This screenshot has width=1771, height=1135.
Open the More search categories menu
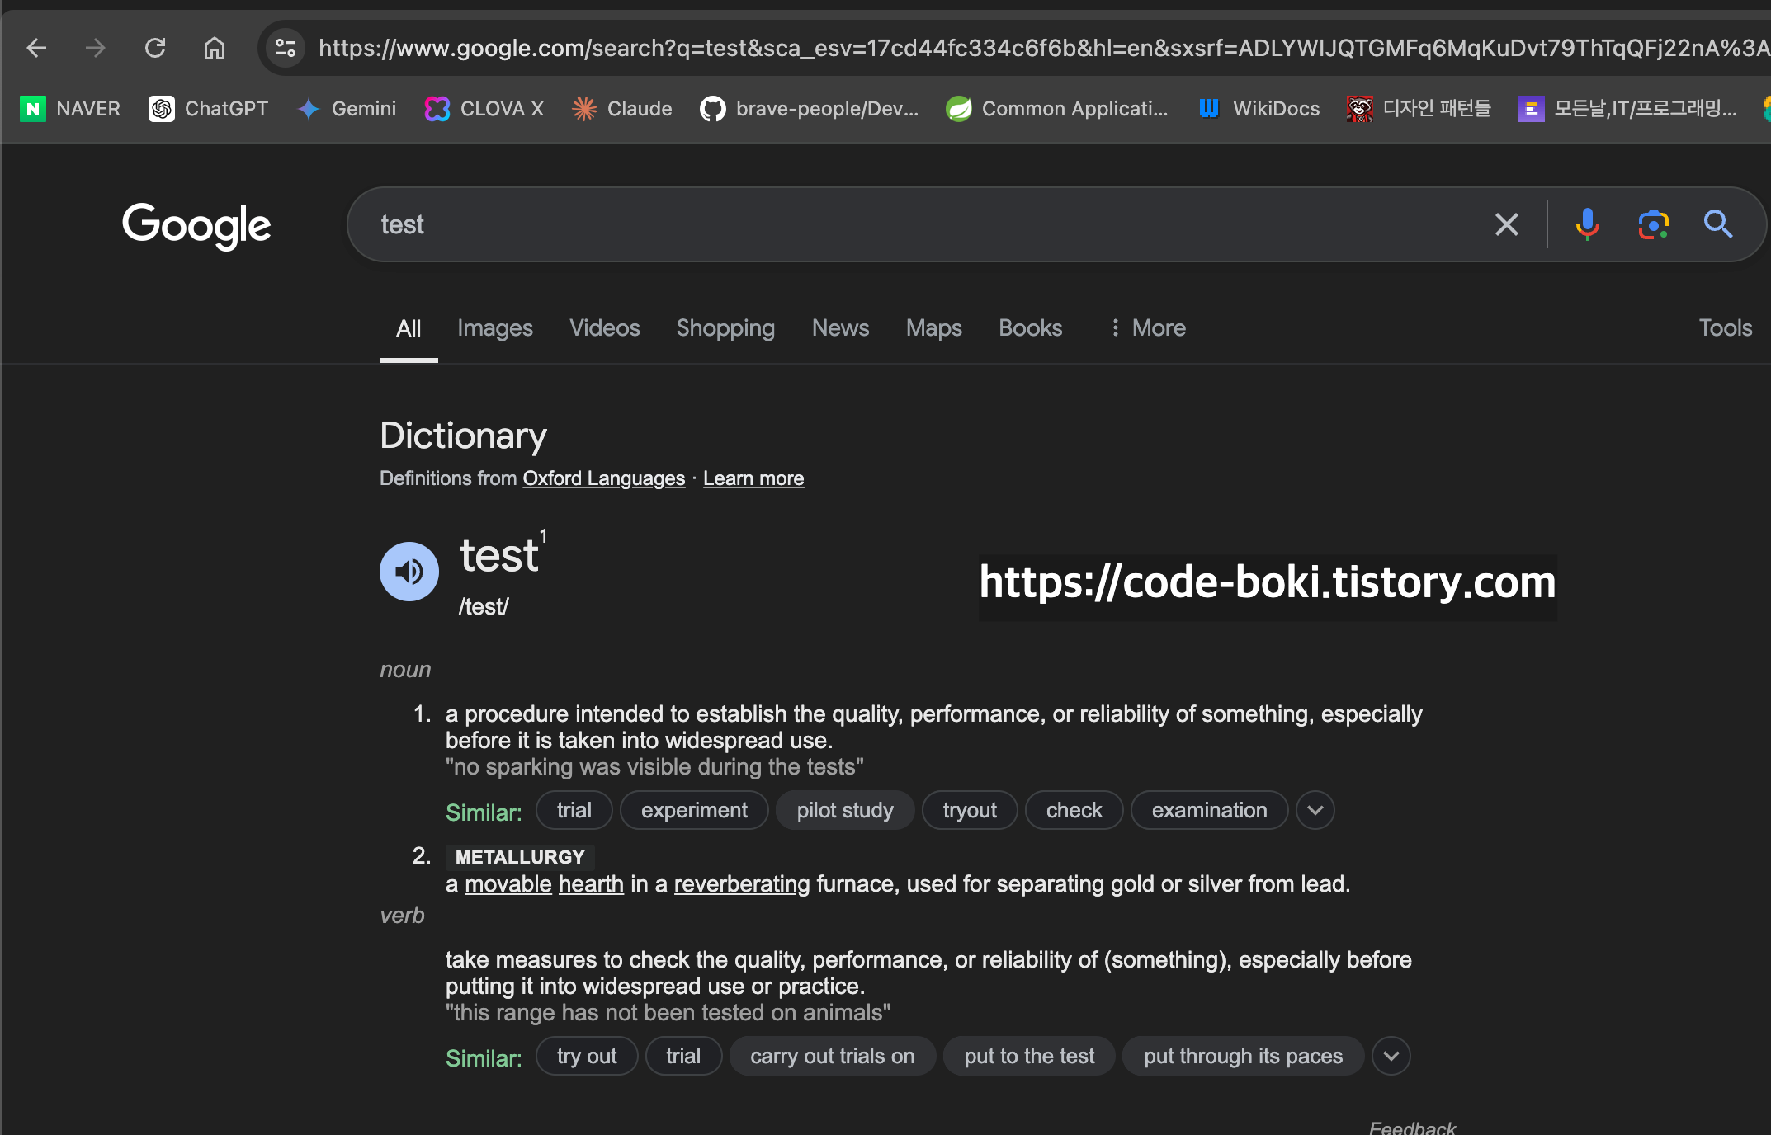pyautogui.click(x=1148, y=328)
